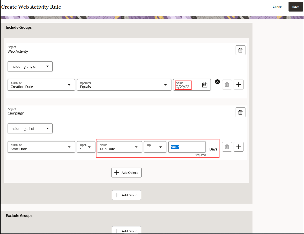Click the Include Groups heading
The image size is (304, 234).
click(19, 28)
